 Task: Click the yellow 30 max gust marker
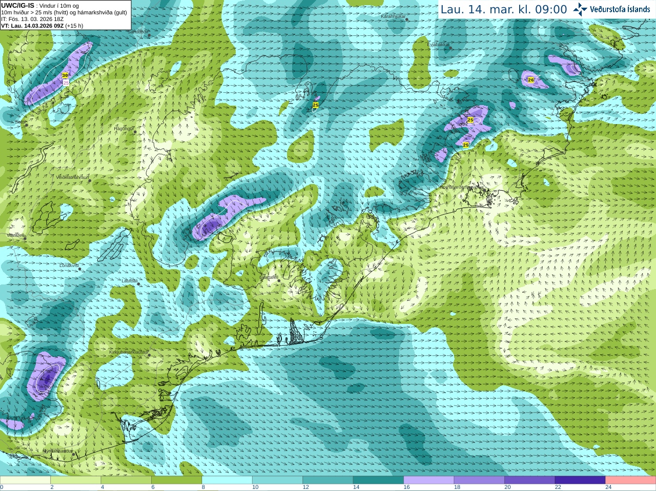[65, 75]
